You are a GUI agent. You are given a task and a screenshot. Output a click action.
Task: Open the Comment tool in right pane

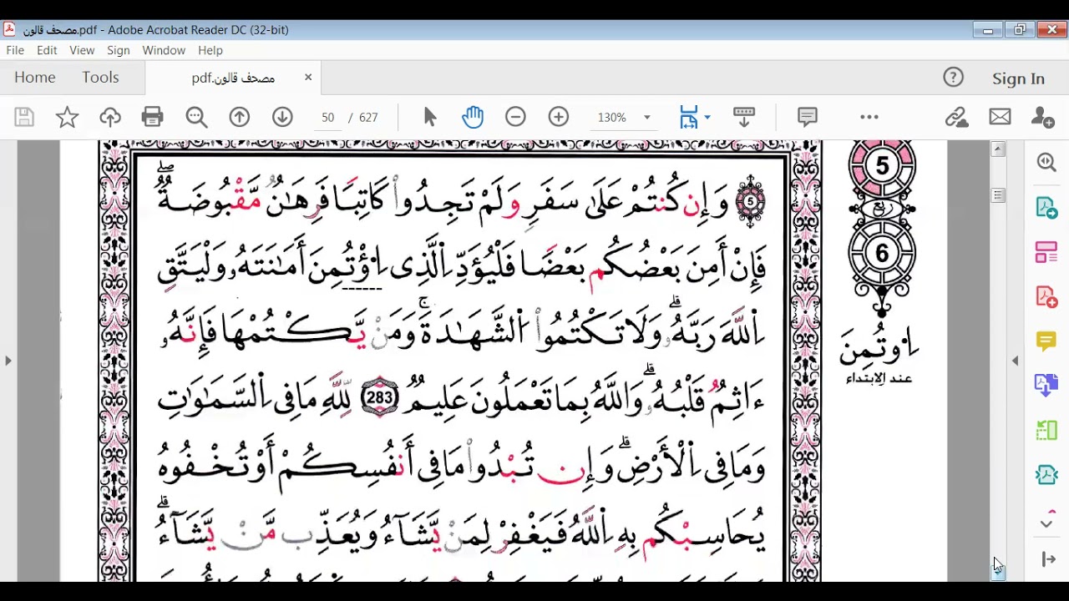click(1046, 341)
